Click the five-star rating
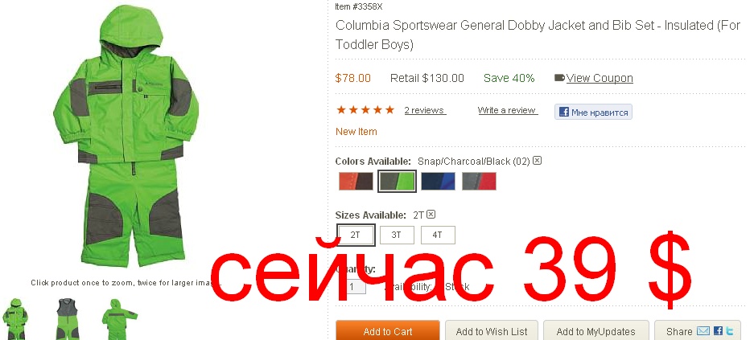 click(365, 110)
